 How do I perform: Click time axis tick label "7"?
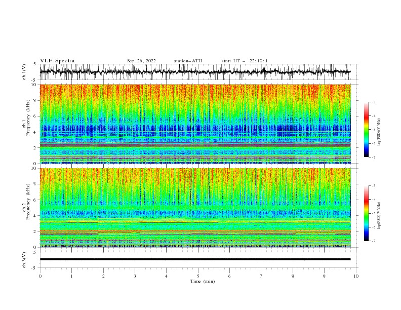pos(261,276)
